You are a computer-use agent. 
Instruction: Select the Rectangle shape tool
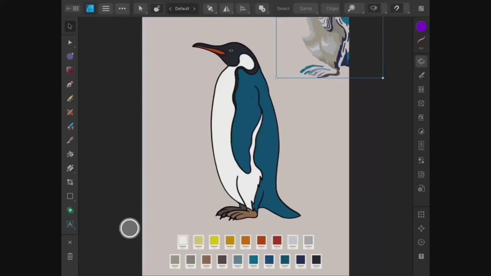tap(70, 196)
